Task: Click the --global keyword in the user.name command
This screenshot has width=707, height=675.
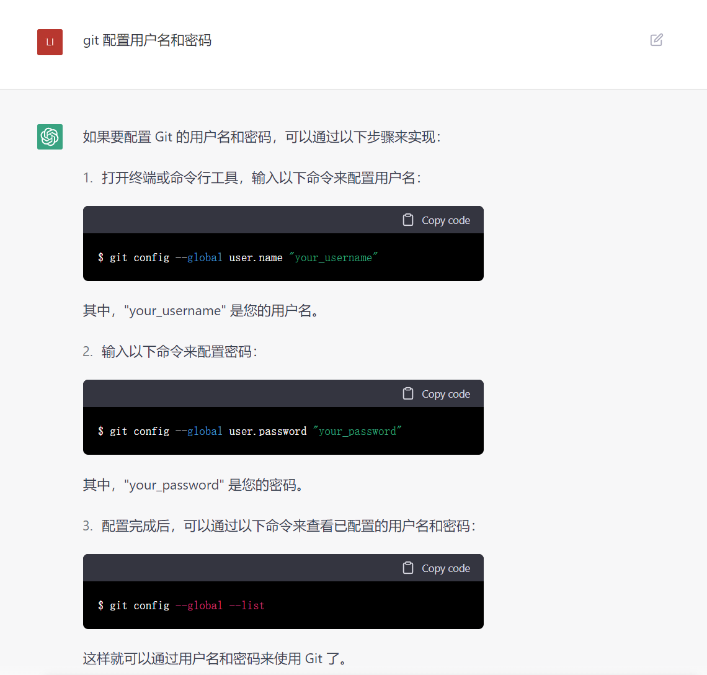Action: pos(199,257)
